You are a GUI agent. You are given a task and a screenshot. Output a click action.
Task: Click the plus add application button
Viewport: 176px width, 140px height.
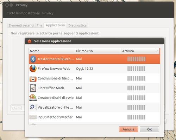click(14, 108)
